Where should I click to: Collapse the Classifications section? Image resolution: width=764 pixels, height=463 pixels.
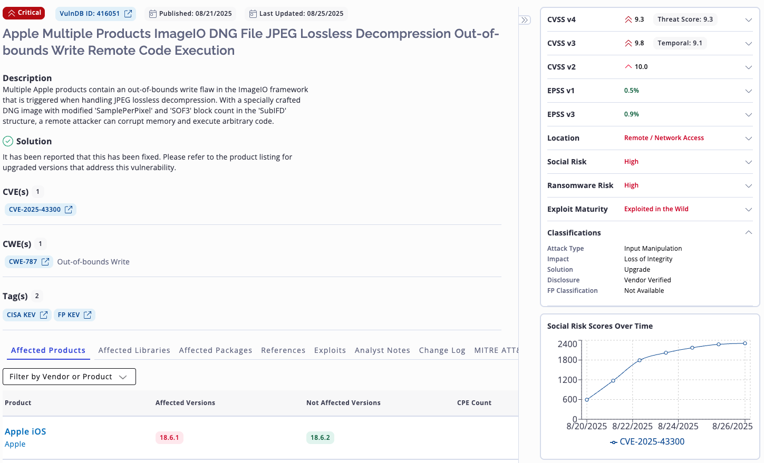click(748, 233)
